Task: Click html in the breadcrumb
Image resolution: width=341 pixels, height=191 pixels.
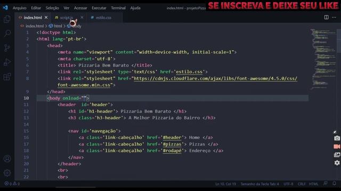Action: coord(58,26)
